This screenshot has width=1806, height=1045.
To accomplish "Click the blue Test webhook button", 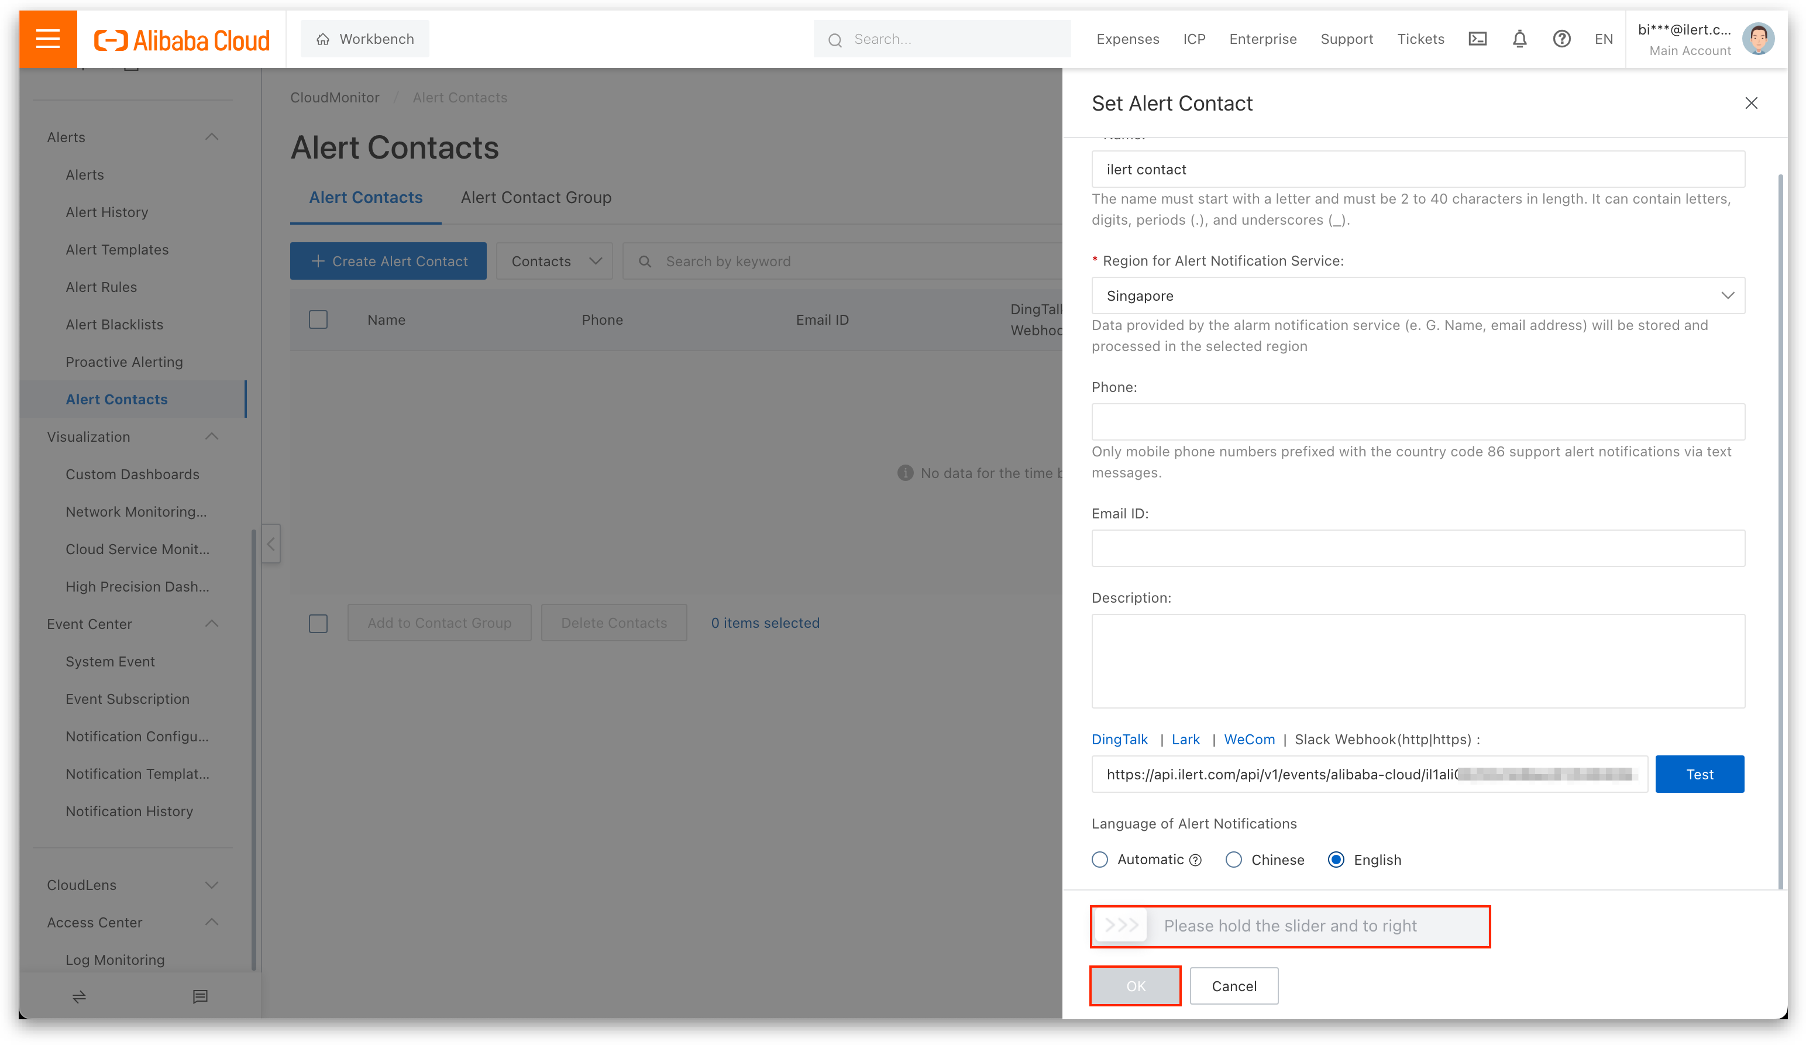I will pos(1699,774).
